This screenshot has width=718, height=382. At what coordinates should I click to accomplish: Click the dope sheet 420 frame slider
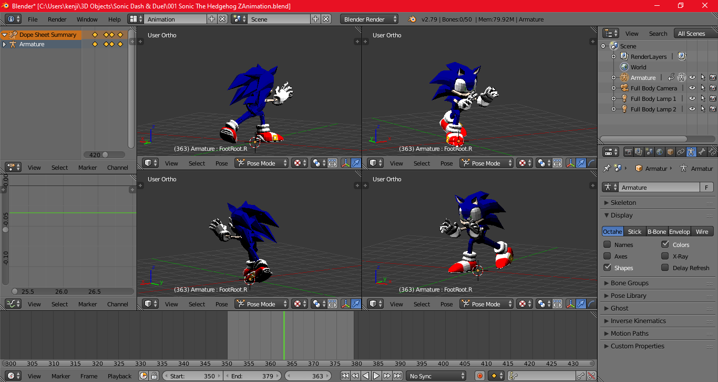tap(104, 154)
